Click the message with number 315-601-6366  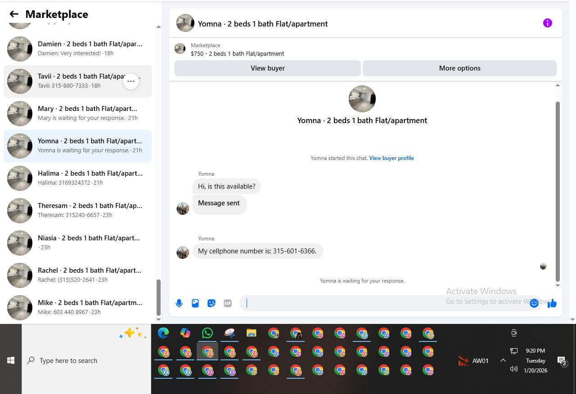[x=258, y=251]
